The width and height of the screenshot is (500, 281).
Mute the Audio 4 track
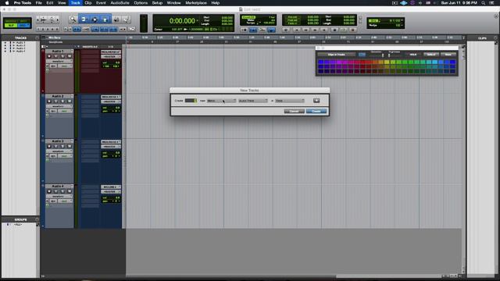(70, 191)
